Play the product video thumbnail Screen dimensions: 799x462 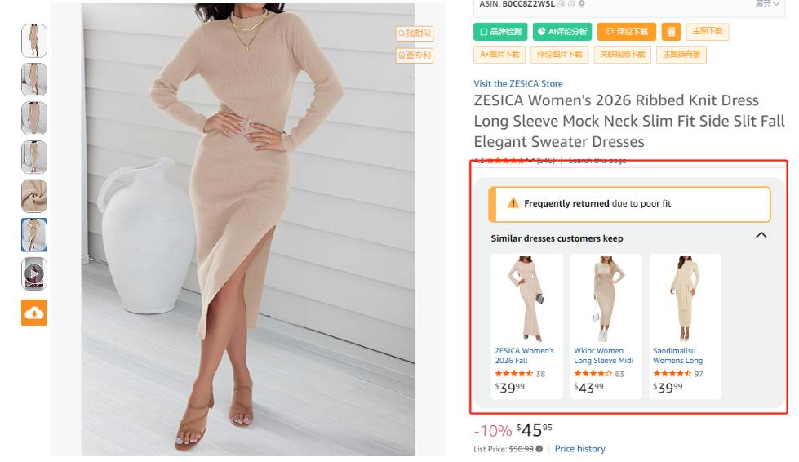(34, 274)
